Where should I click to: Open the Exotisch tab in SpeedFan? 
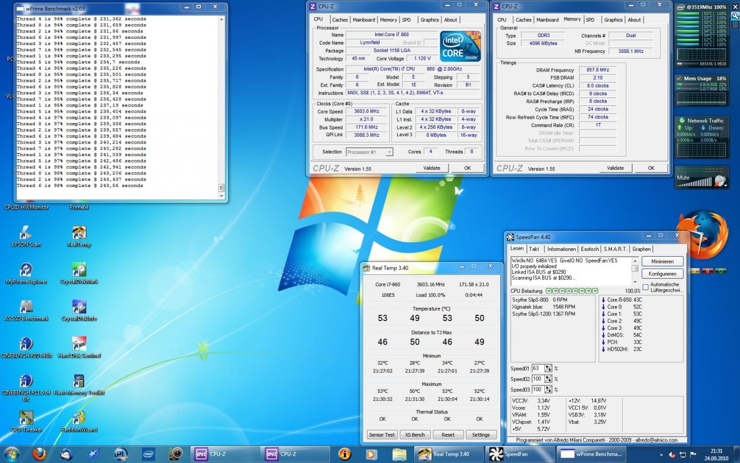pyautogui.click(x=589, y=249)
